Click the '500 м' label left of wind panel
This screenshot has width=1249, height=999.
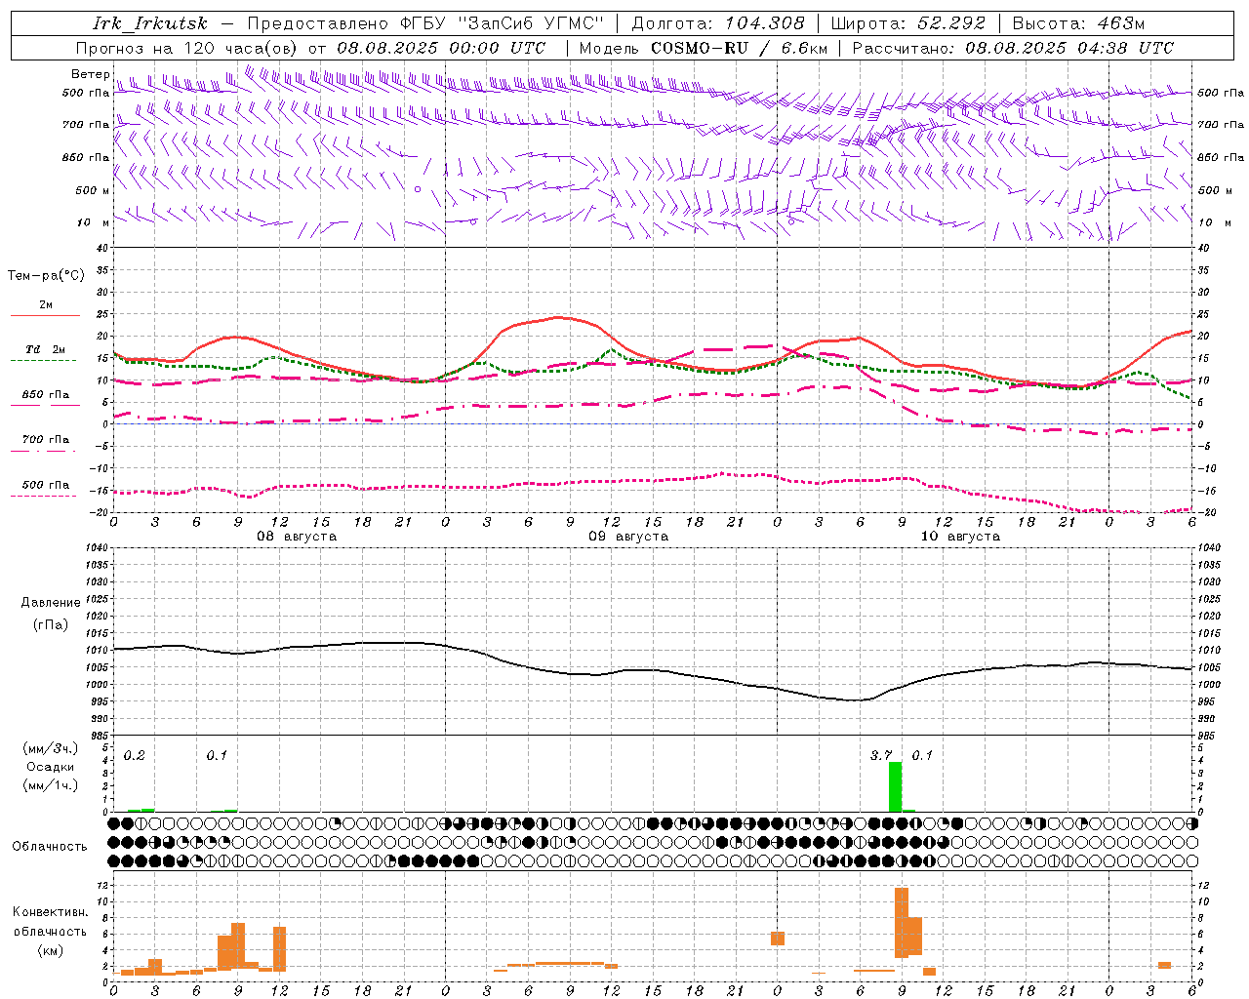[x=93, y=190]
